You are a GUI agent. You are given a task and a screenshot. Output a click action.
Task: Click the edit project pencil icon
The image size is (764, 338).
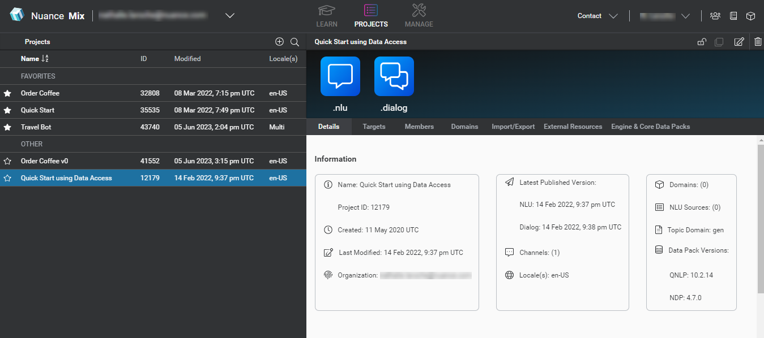click(739, 41)
